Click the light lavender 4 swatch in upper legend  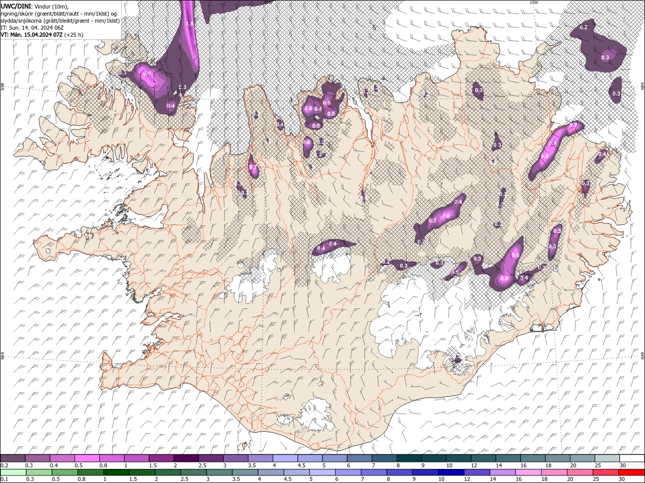(285, 458)
